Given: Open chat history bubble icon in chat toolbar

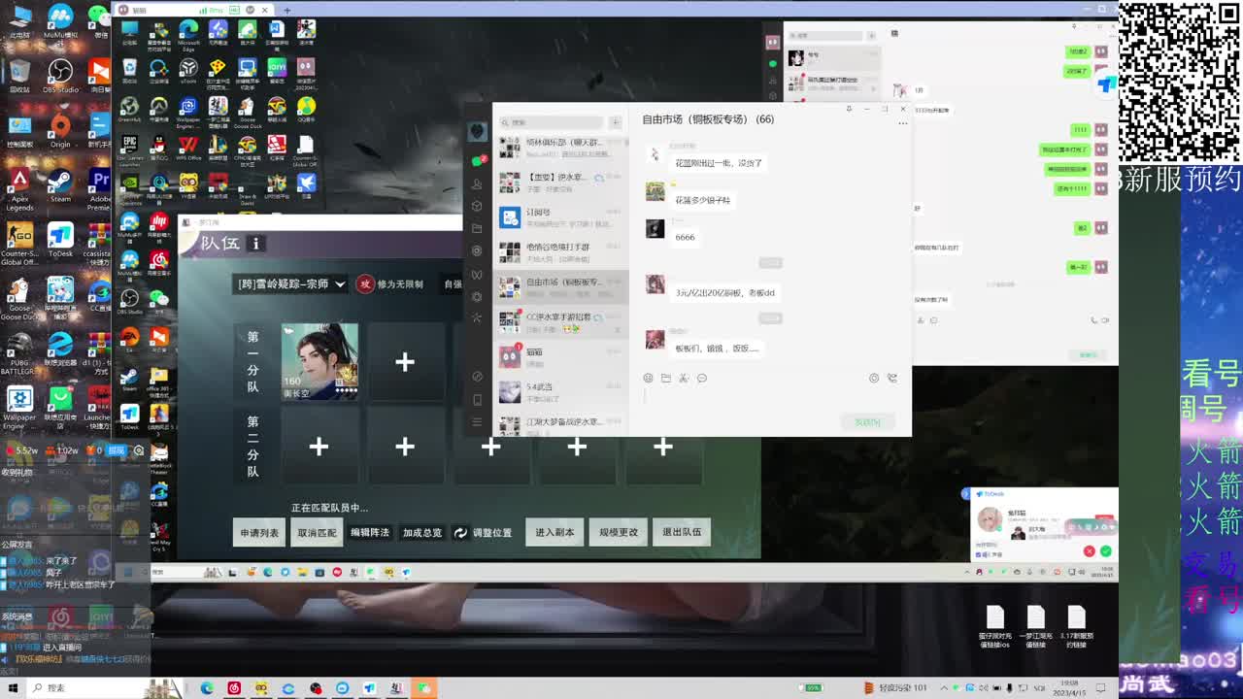Looking at the screenshot, I should [x=701, y=378].
